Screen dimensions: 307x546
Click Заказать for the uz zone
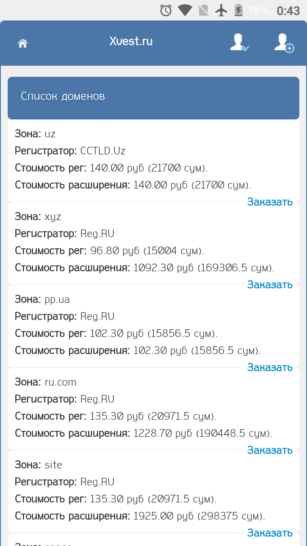[269, 202]
